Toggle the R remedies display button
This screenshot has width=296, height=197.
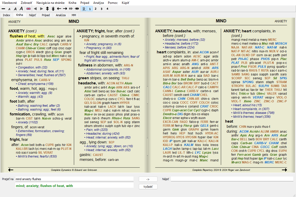click(x=84, y=9)
